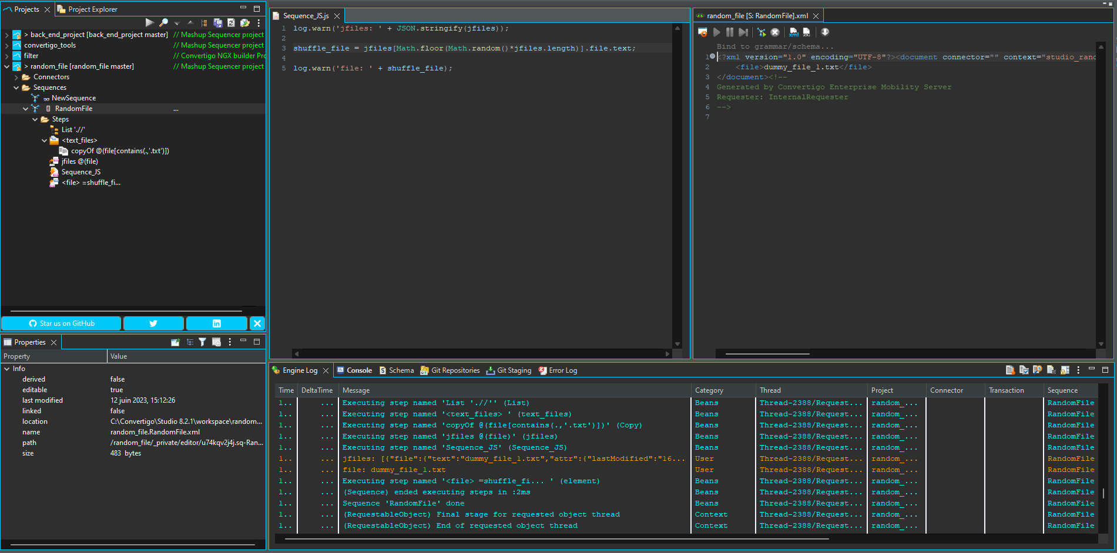Click the Message column header in Engine Log
Image resolution: width=1117 pixels, height=553 pixels.
(356, 390)
